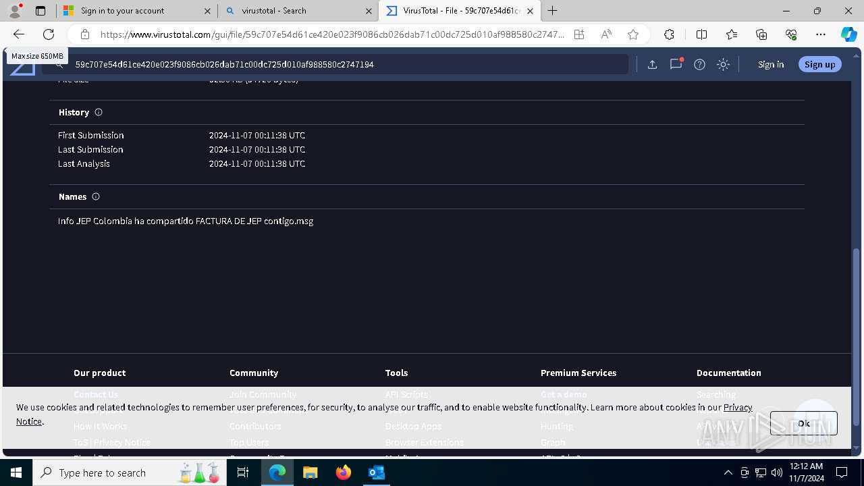Open the Windows Start menu

pyautogui.click(x=16, y=473)
